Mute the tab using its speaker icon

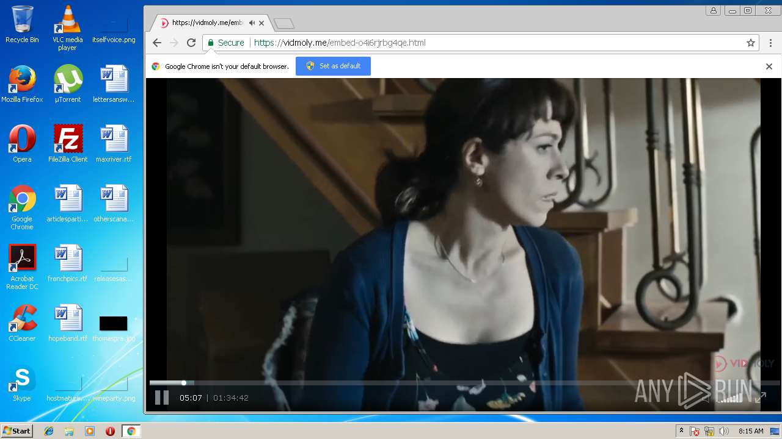(x=252, y=23)
